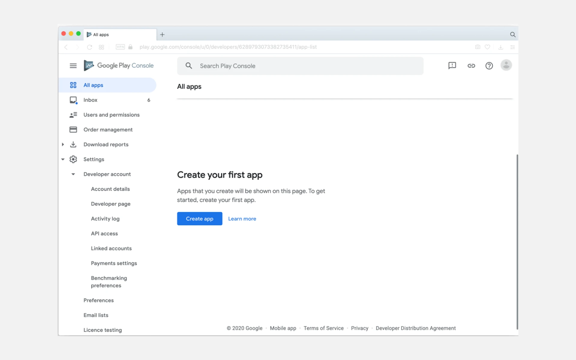The width and height of the screenshot is (576, 360).
Task: Open the hamburger navigation menu
Action: 73,66
